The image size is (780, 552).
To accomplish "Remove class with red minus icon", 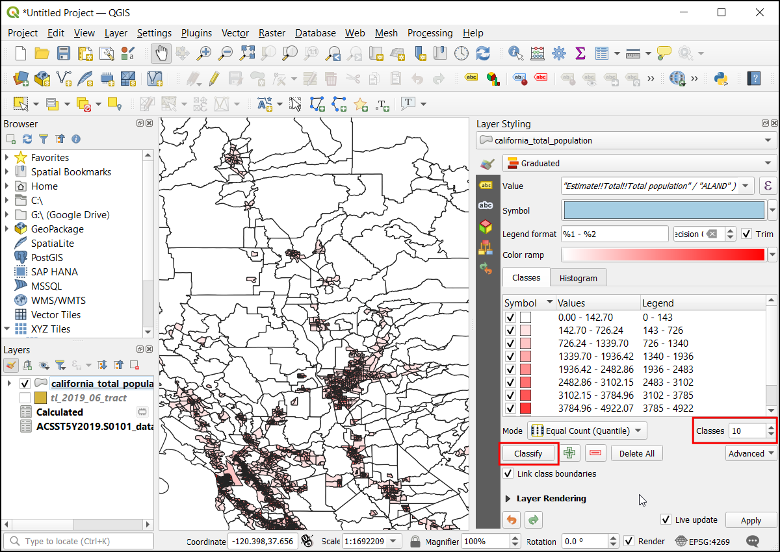I will click(x=595, y=453).
